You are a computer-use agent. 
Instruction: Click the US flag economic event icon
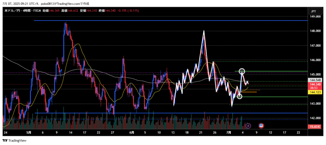pos(261,126)
